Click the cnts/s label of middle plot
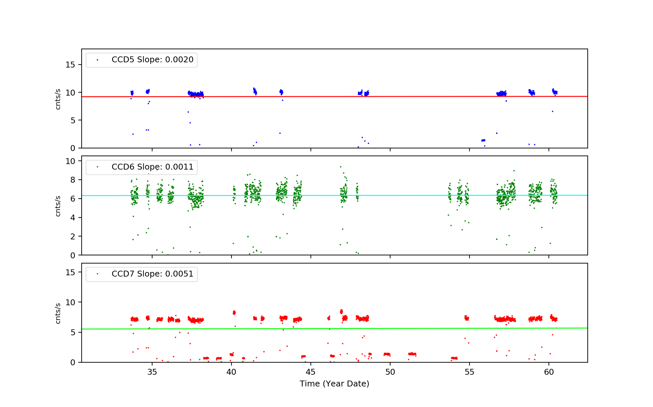This screenshot has width=653, height=407. 58,206
